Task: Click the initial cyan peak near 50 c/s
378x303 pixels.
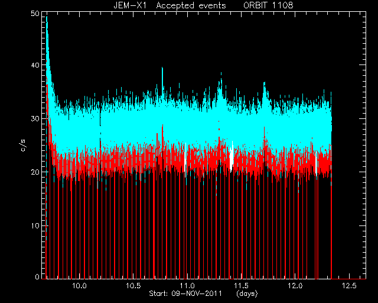Action: (x=47, y=23)
